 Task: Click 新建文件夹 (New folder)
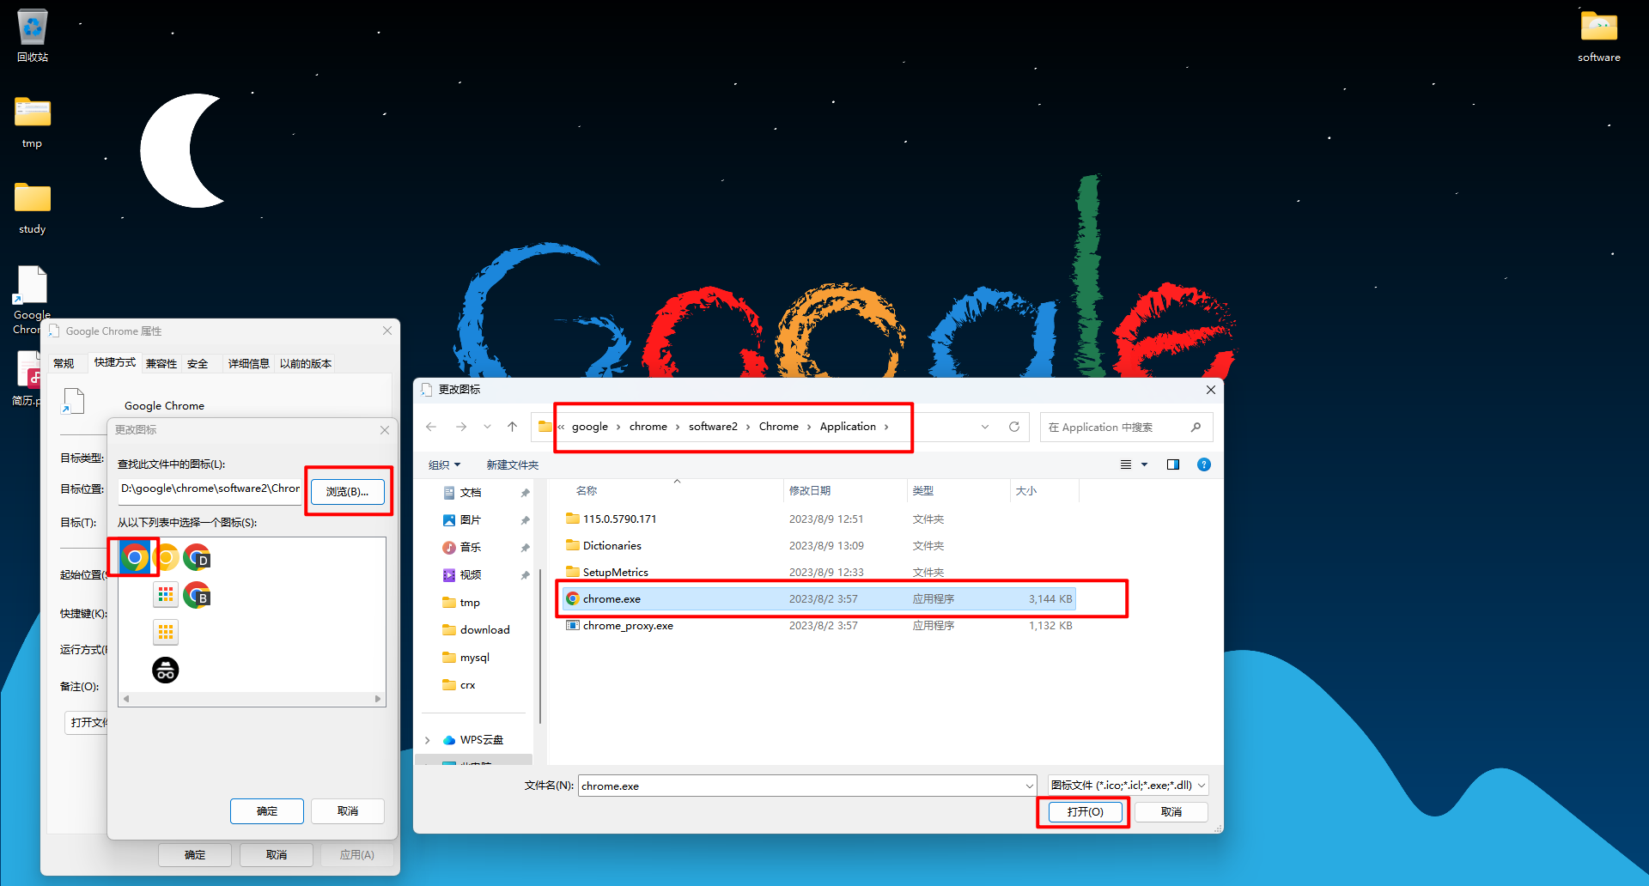pyautogui.click(x=513, y=464)
